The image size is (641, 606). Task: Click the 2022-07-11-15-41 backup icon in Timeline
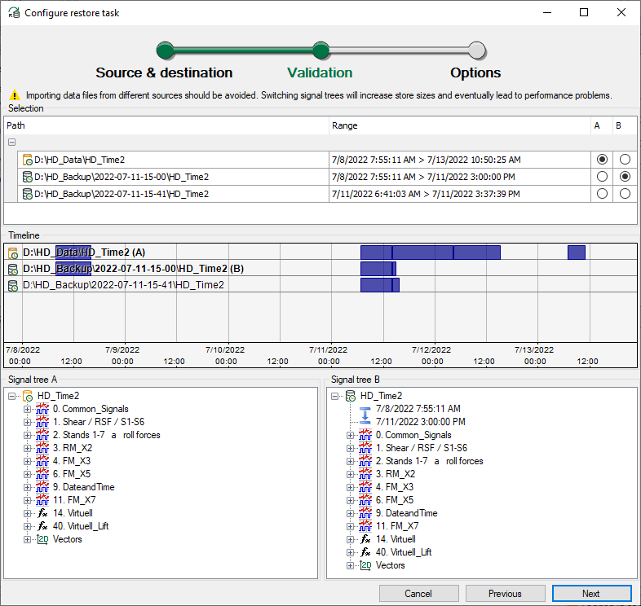[x=12, y=285]
